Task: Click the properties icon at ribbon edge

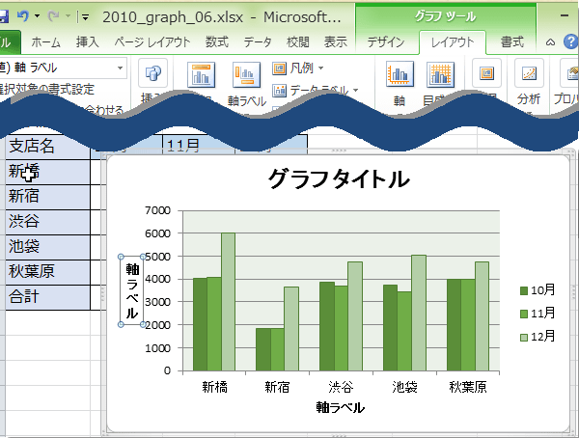Action: (571, 73)
